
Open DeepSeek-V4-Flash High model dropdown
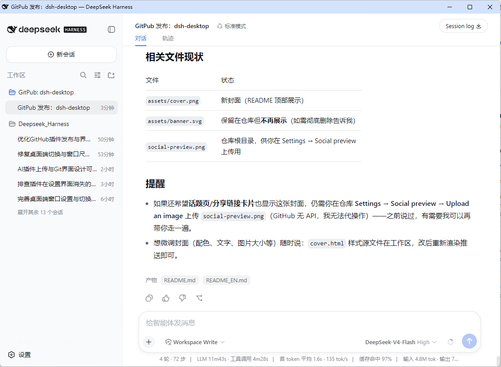tap(401, 342)
